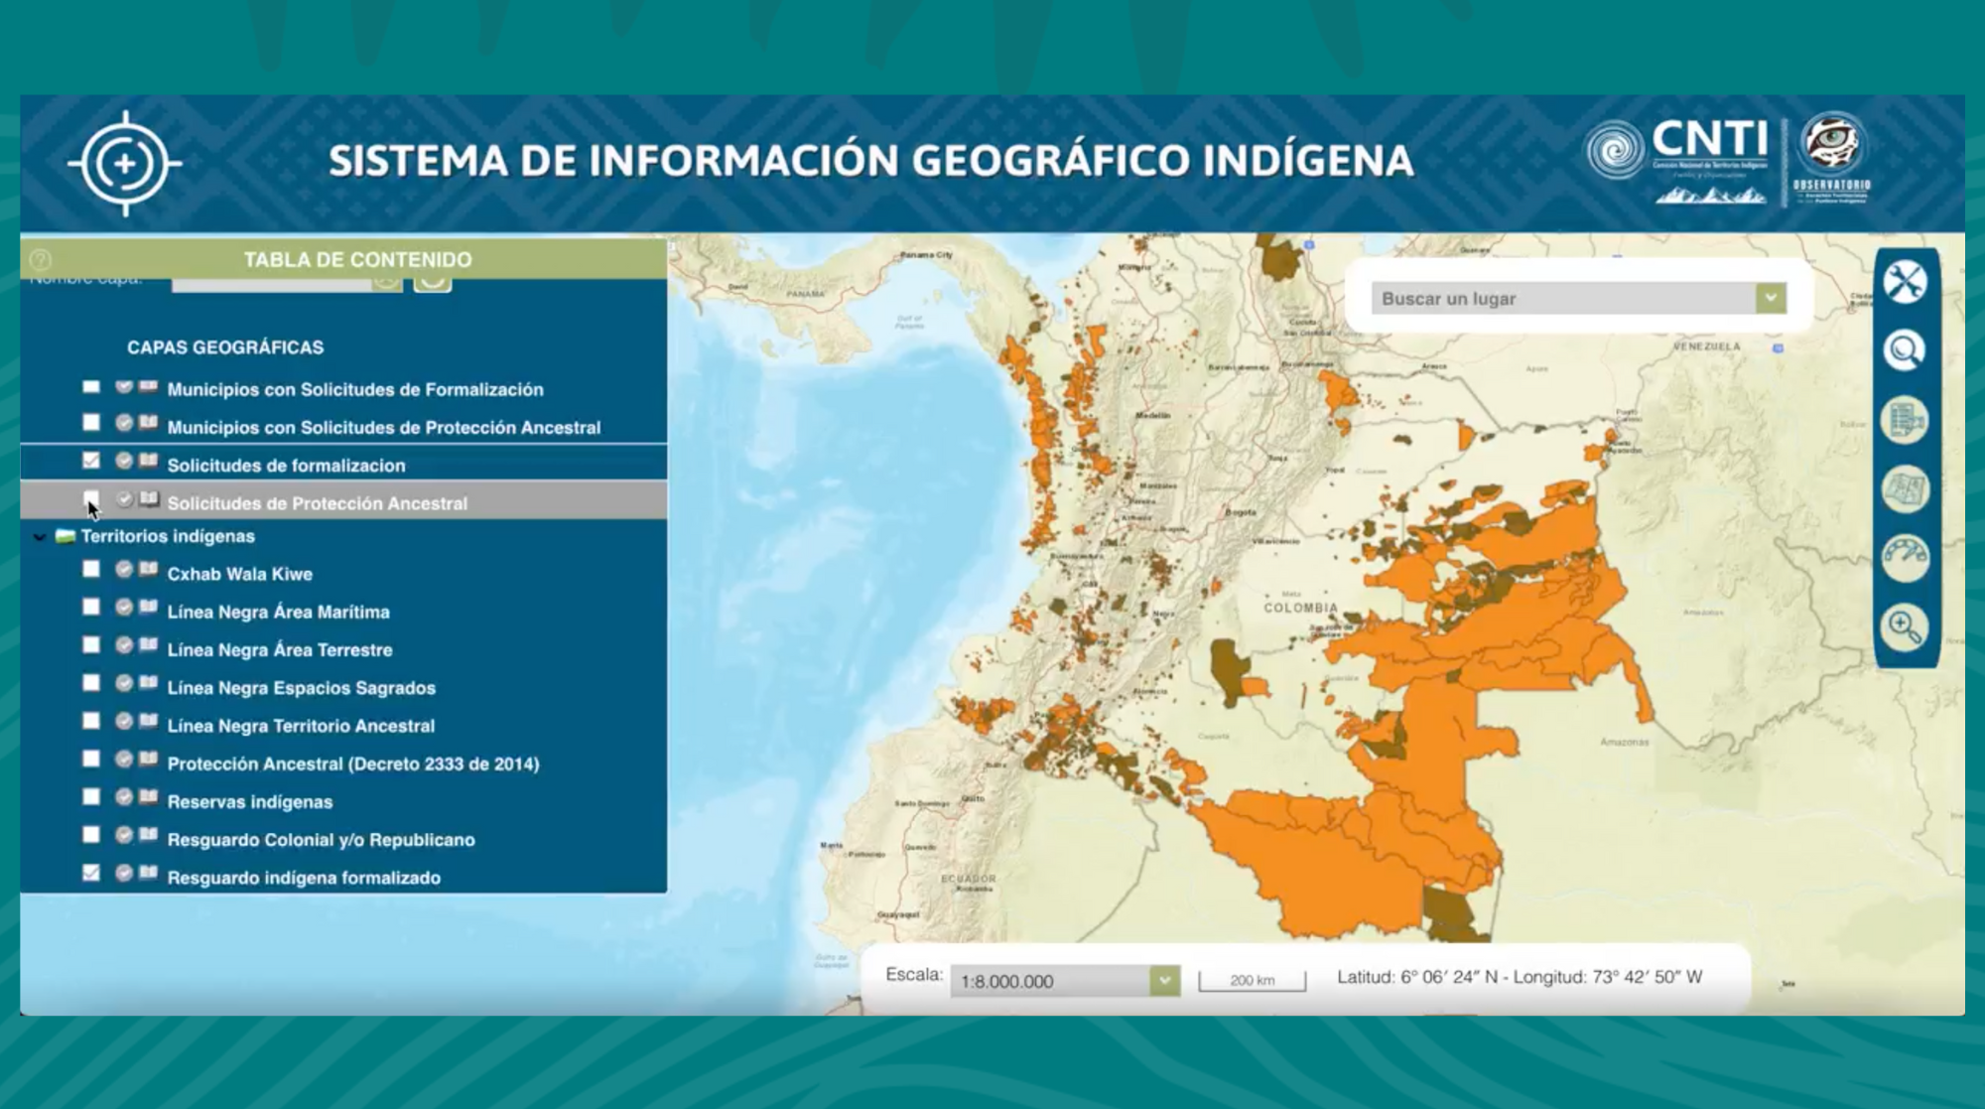Click the magnifier search tool icon

coord(1904,350)
